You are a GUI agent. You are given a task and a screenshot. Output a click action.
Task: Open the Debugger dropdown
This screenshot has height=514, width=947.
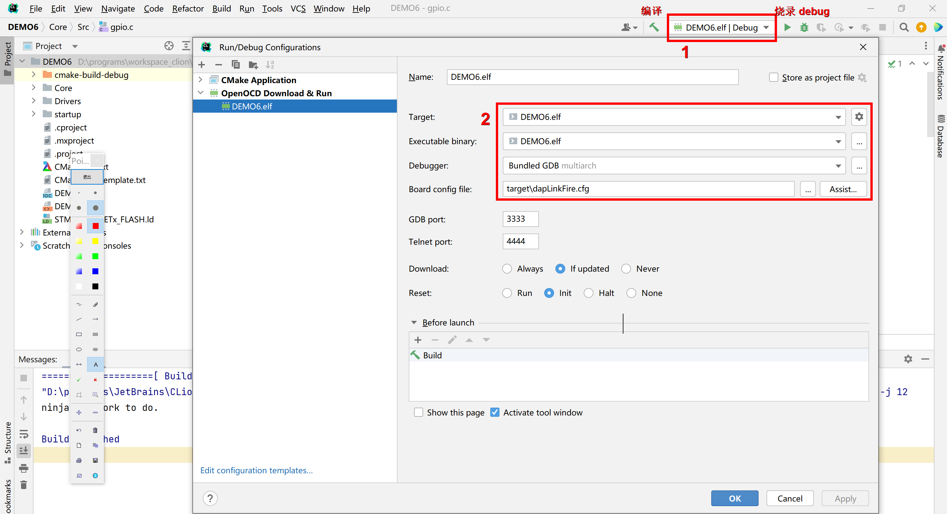838,166
